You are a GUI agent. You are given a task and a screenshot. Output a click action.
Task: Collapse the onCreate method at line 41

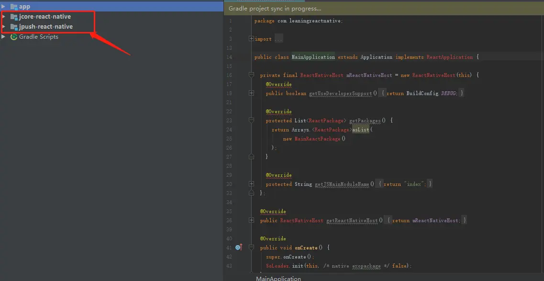tap(251, 248)
